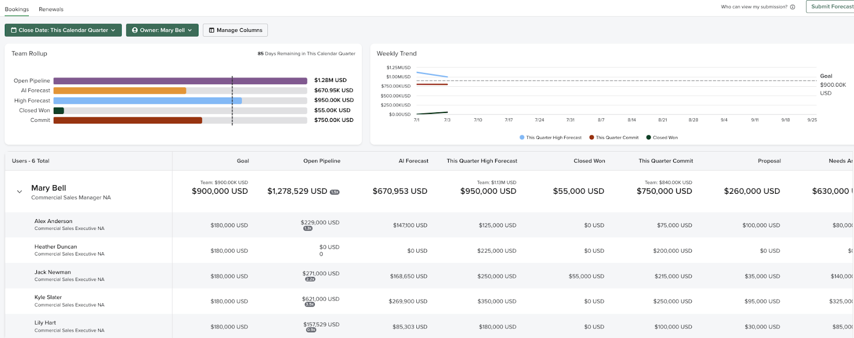854x338 pixels.
Task: Toggle This Quarter High Forecast legend series
Action: coord(553,137)
